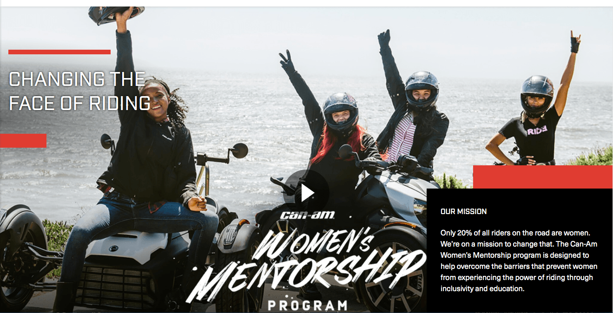Click the "Women's Mentorship" brush-script title
This screenshot has width=613, height=313.
click(306, 261)
